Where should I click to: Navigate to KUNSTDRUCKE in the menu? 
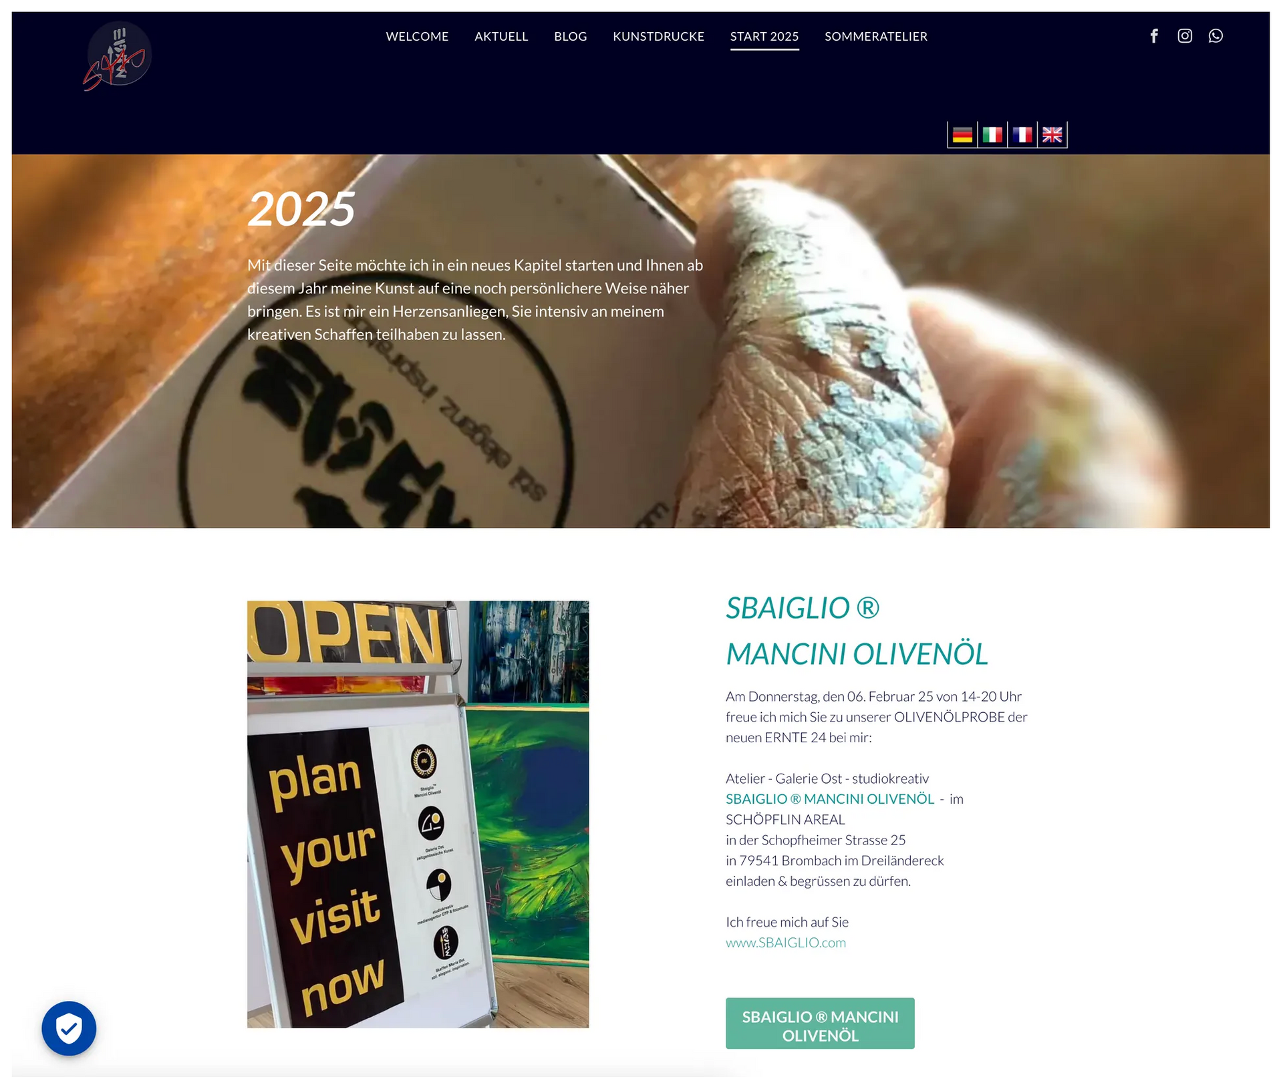(658, 37)
